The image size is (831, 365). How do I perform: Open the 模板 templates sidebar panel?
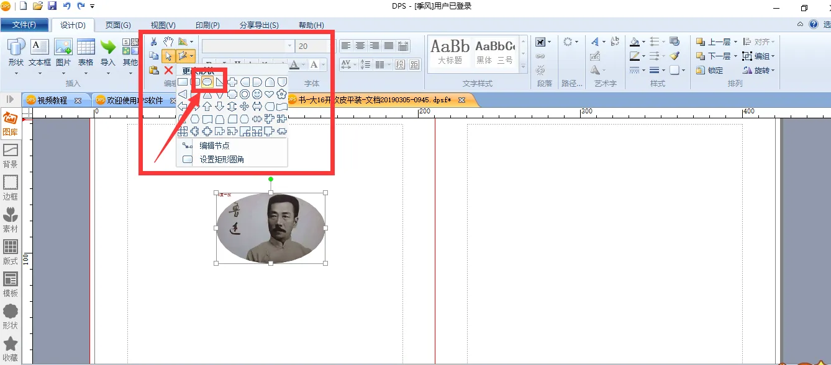10,284
